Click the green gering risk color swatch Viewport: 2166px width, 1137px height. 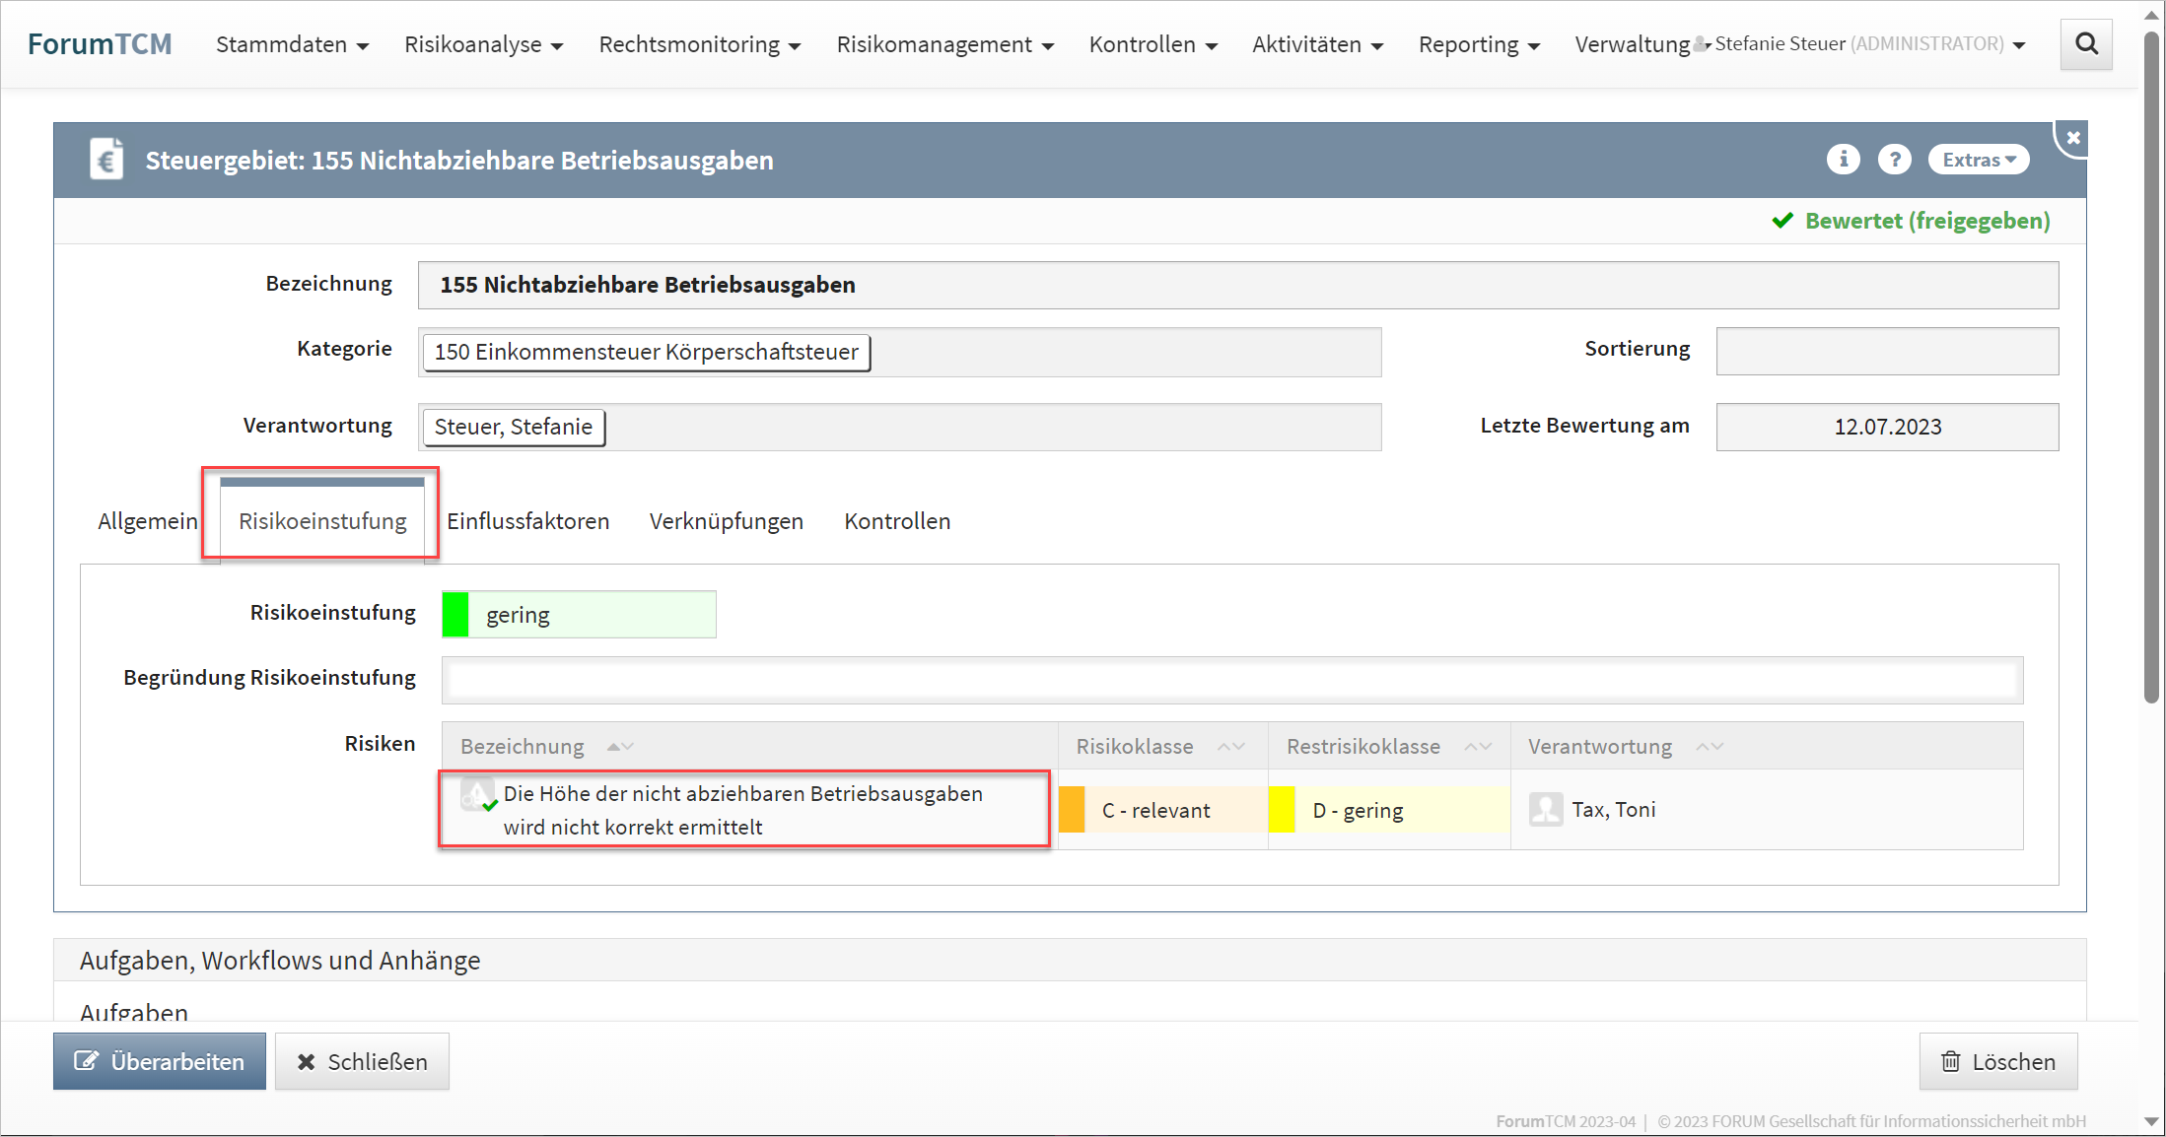(455, 615)
